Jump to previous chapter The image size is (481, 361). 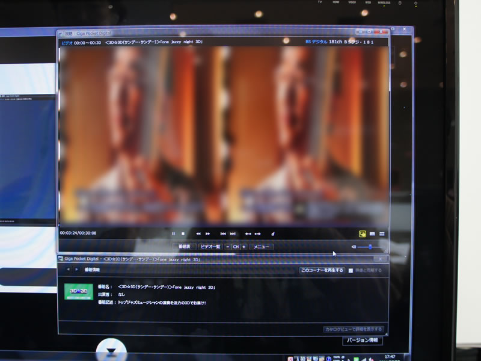[x=223, y=234]
